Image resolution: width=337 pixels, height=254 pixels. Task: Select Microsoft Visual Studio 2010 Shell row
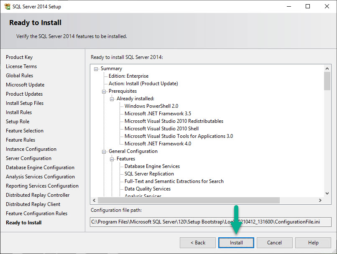point(161,129)
